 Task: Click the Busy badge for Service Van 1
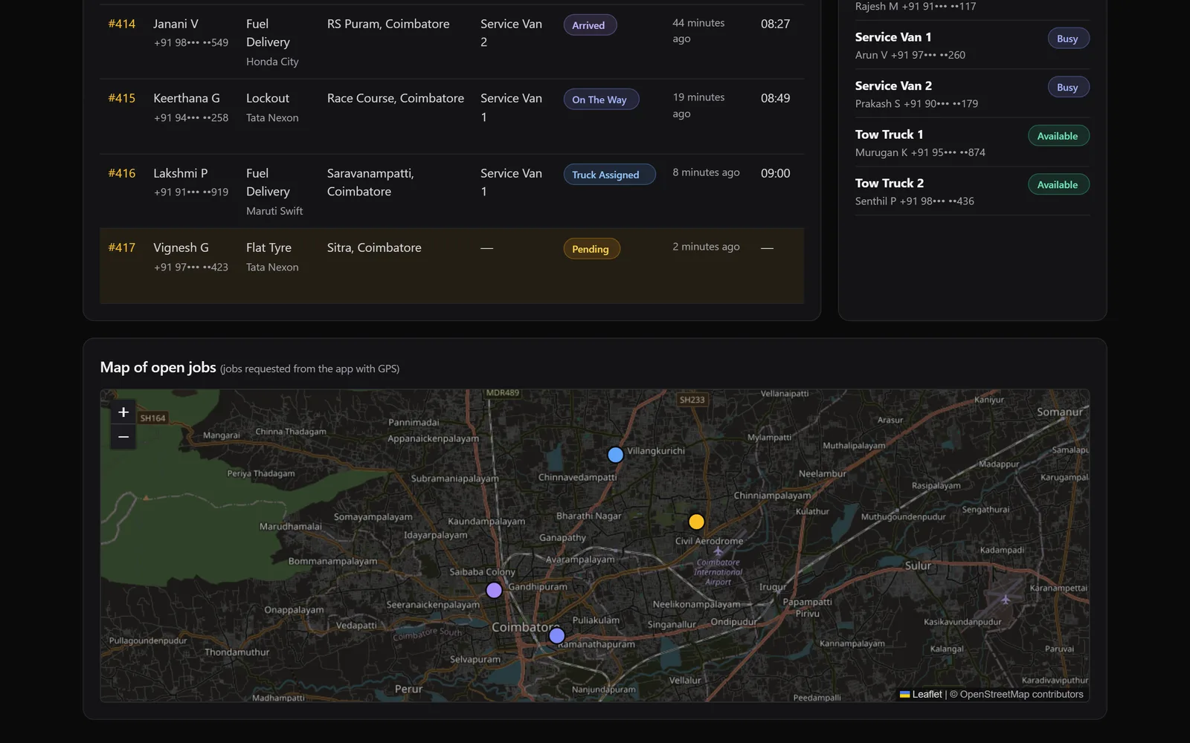pyautogui.click(x=1068, y=39)
